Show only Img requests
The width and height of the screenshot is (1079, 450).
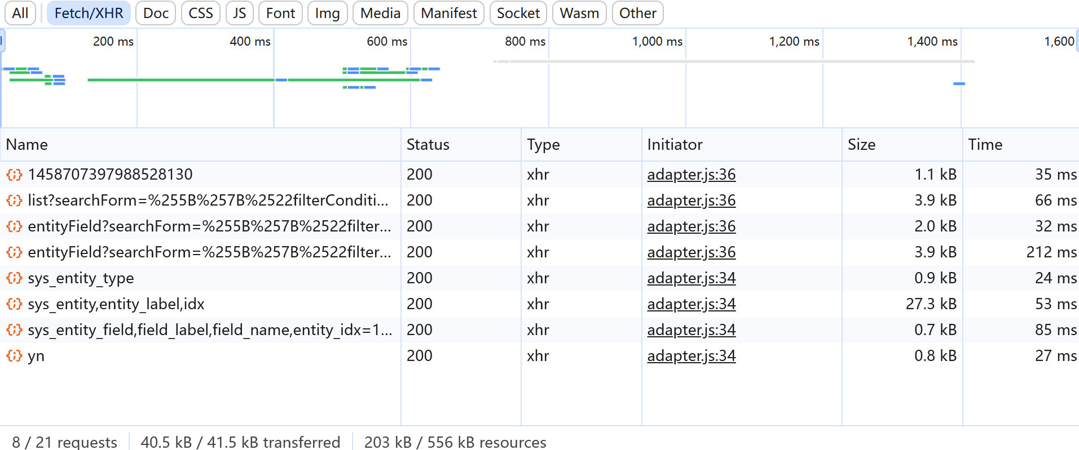(327, 13)
